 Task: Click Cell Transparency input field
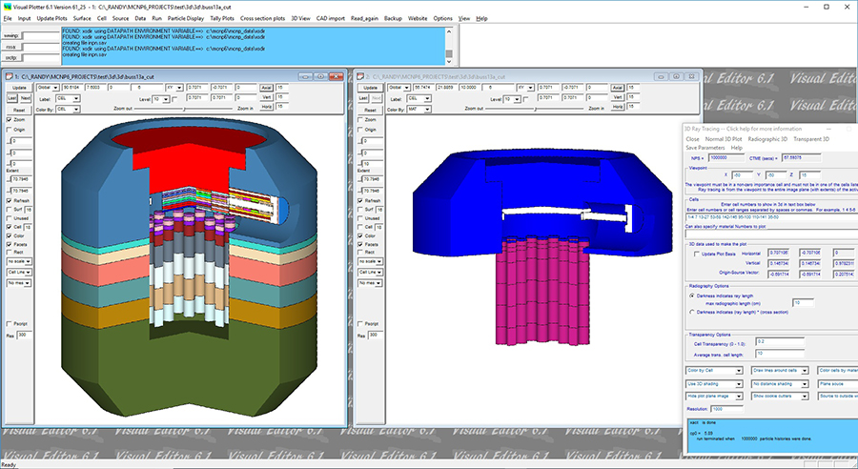click(x=779, y=342)
